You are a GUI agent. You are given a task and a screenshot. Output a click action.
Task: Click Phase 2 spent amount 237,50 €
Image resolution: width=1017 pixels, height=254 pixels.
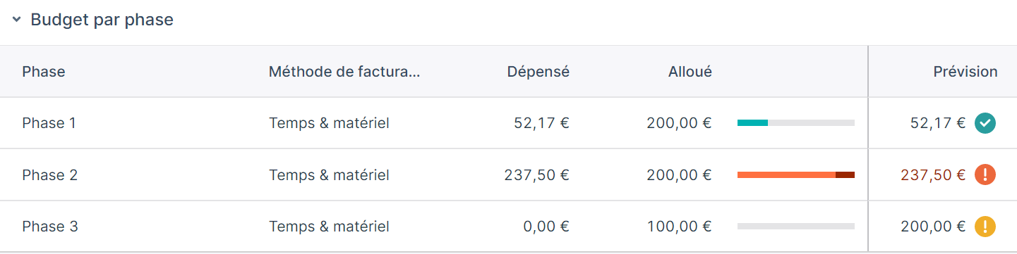[537, 174]
